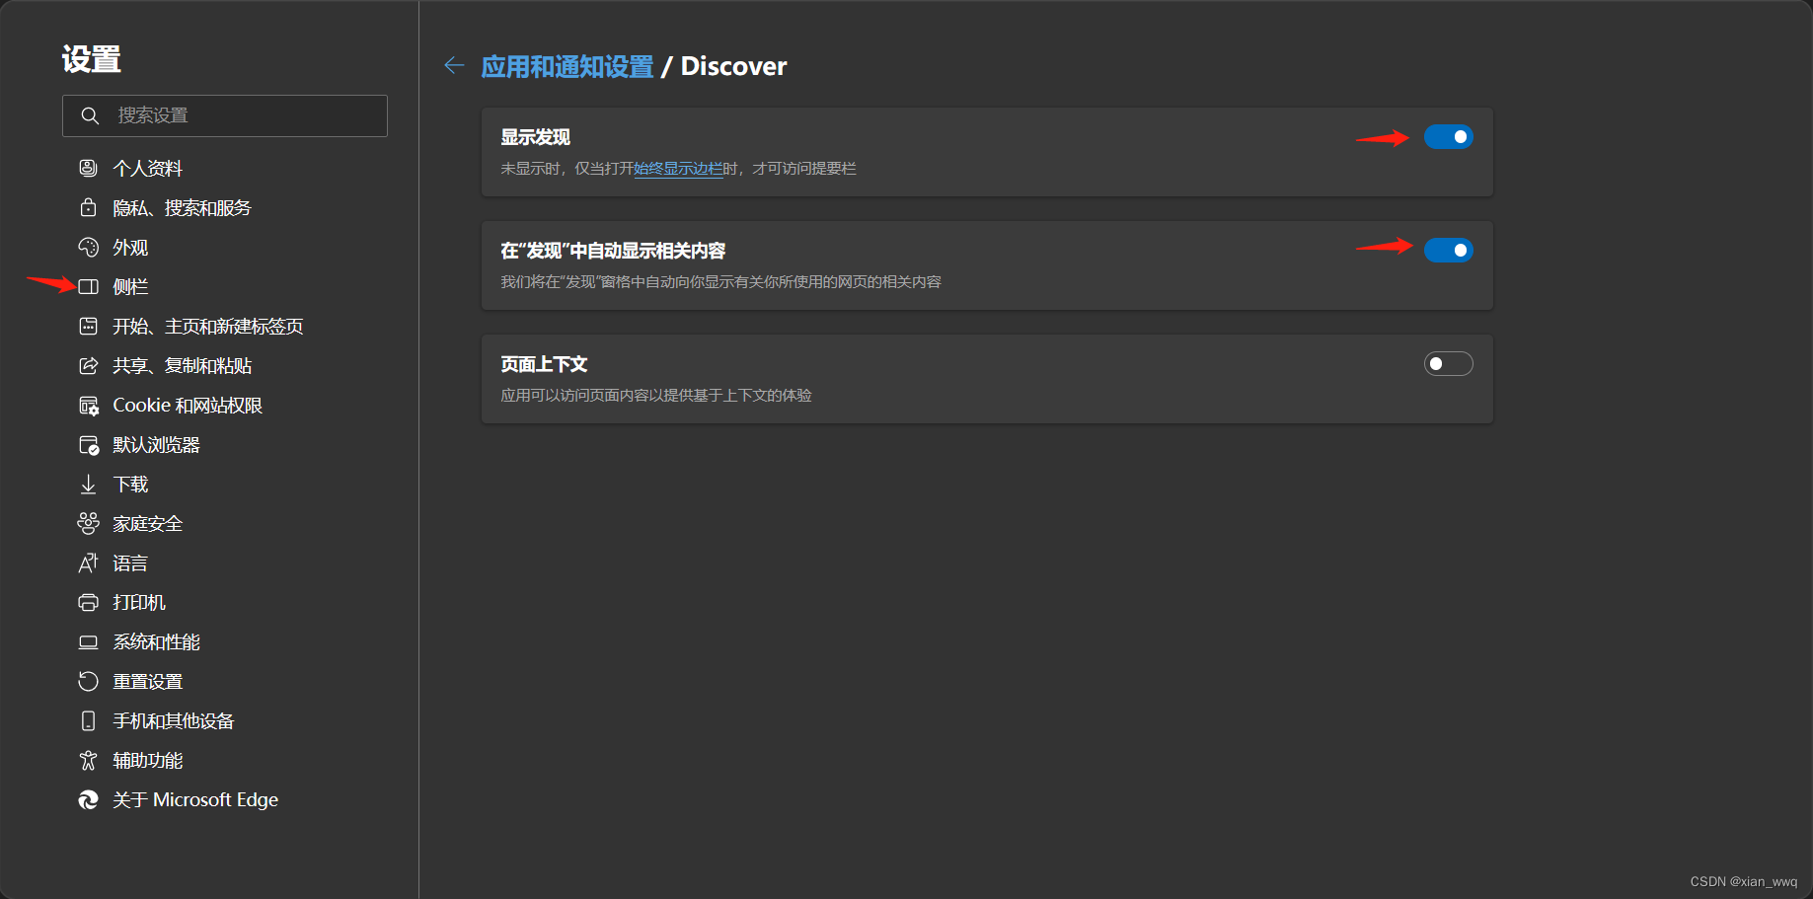Screen dimensions: 1813x899
Task: Click the start page icon beside 开始、主页和新建标签页
Action: point(88,326)
